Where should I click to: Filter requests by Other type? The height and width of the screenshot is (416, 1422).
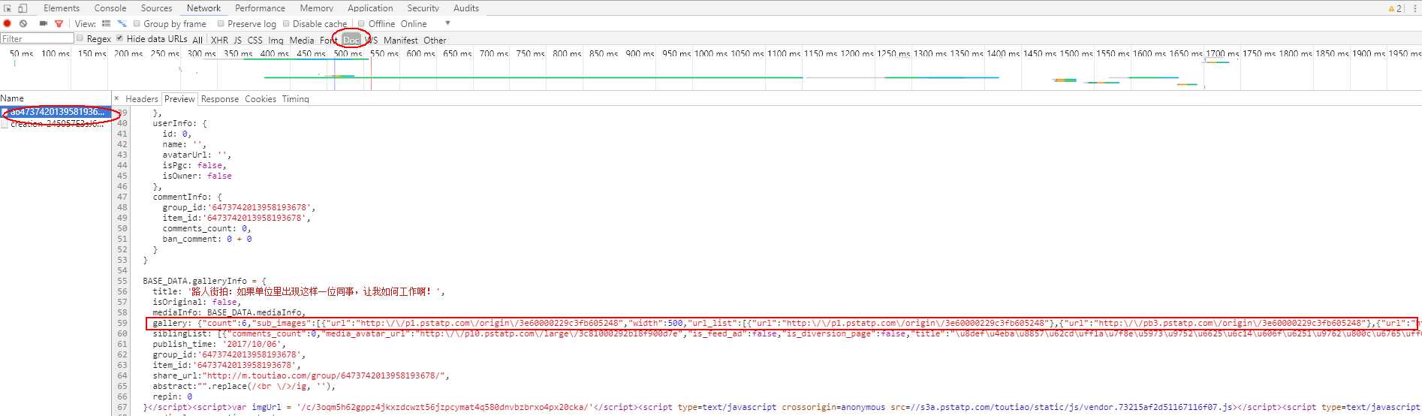click(435, 40)
